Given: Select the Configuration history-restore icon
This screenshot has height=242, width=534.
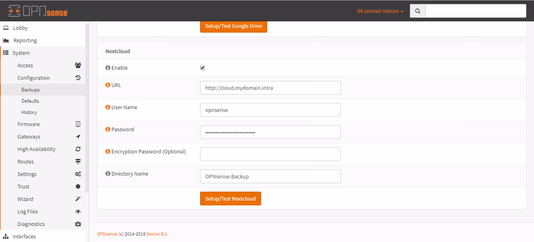Looking at the screenshot, I should point(78,77).
